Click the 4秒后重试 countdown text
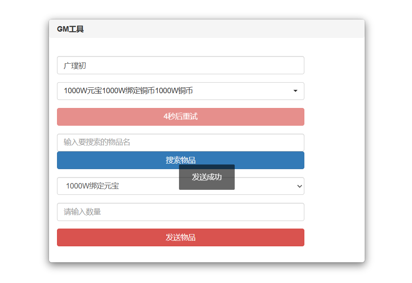This screenshot has width=412, height=283. pos(180,117)
